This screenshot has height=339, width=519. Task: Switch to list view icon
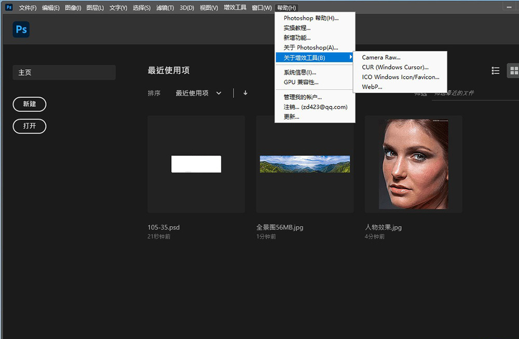496,71
